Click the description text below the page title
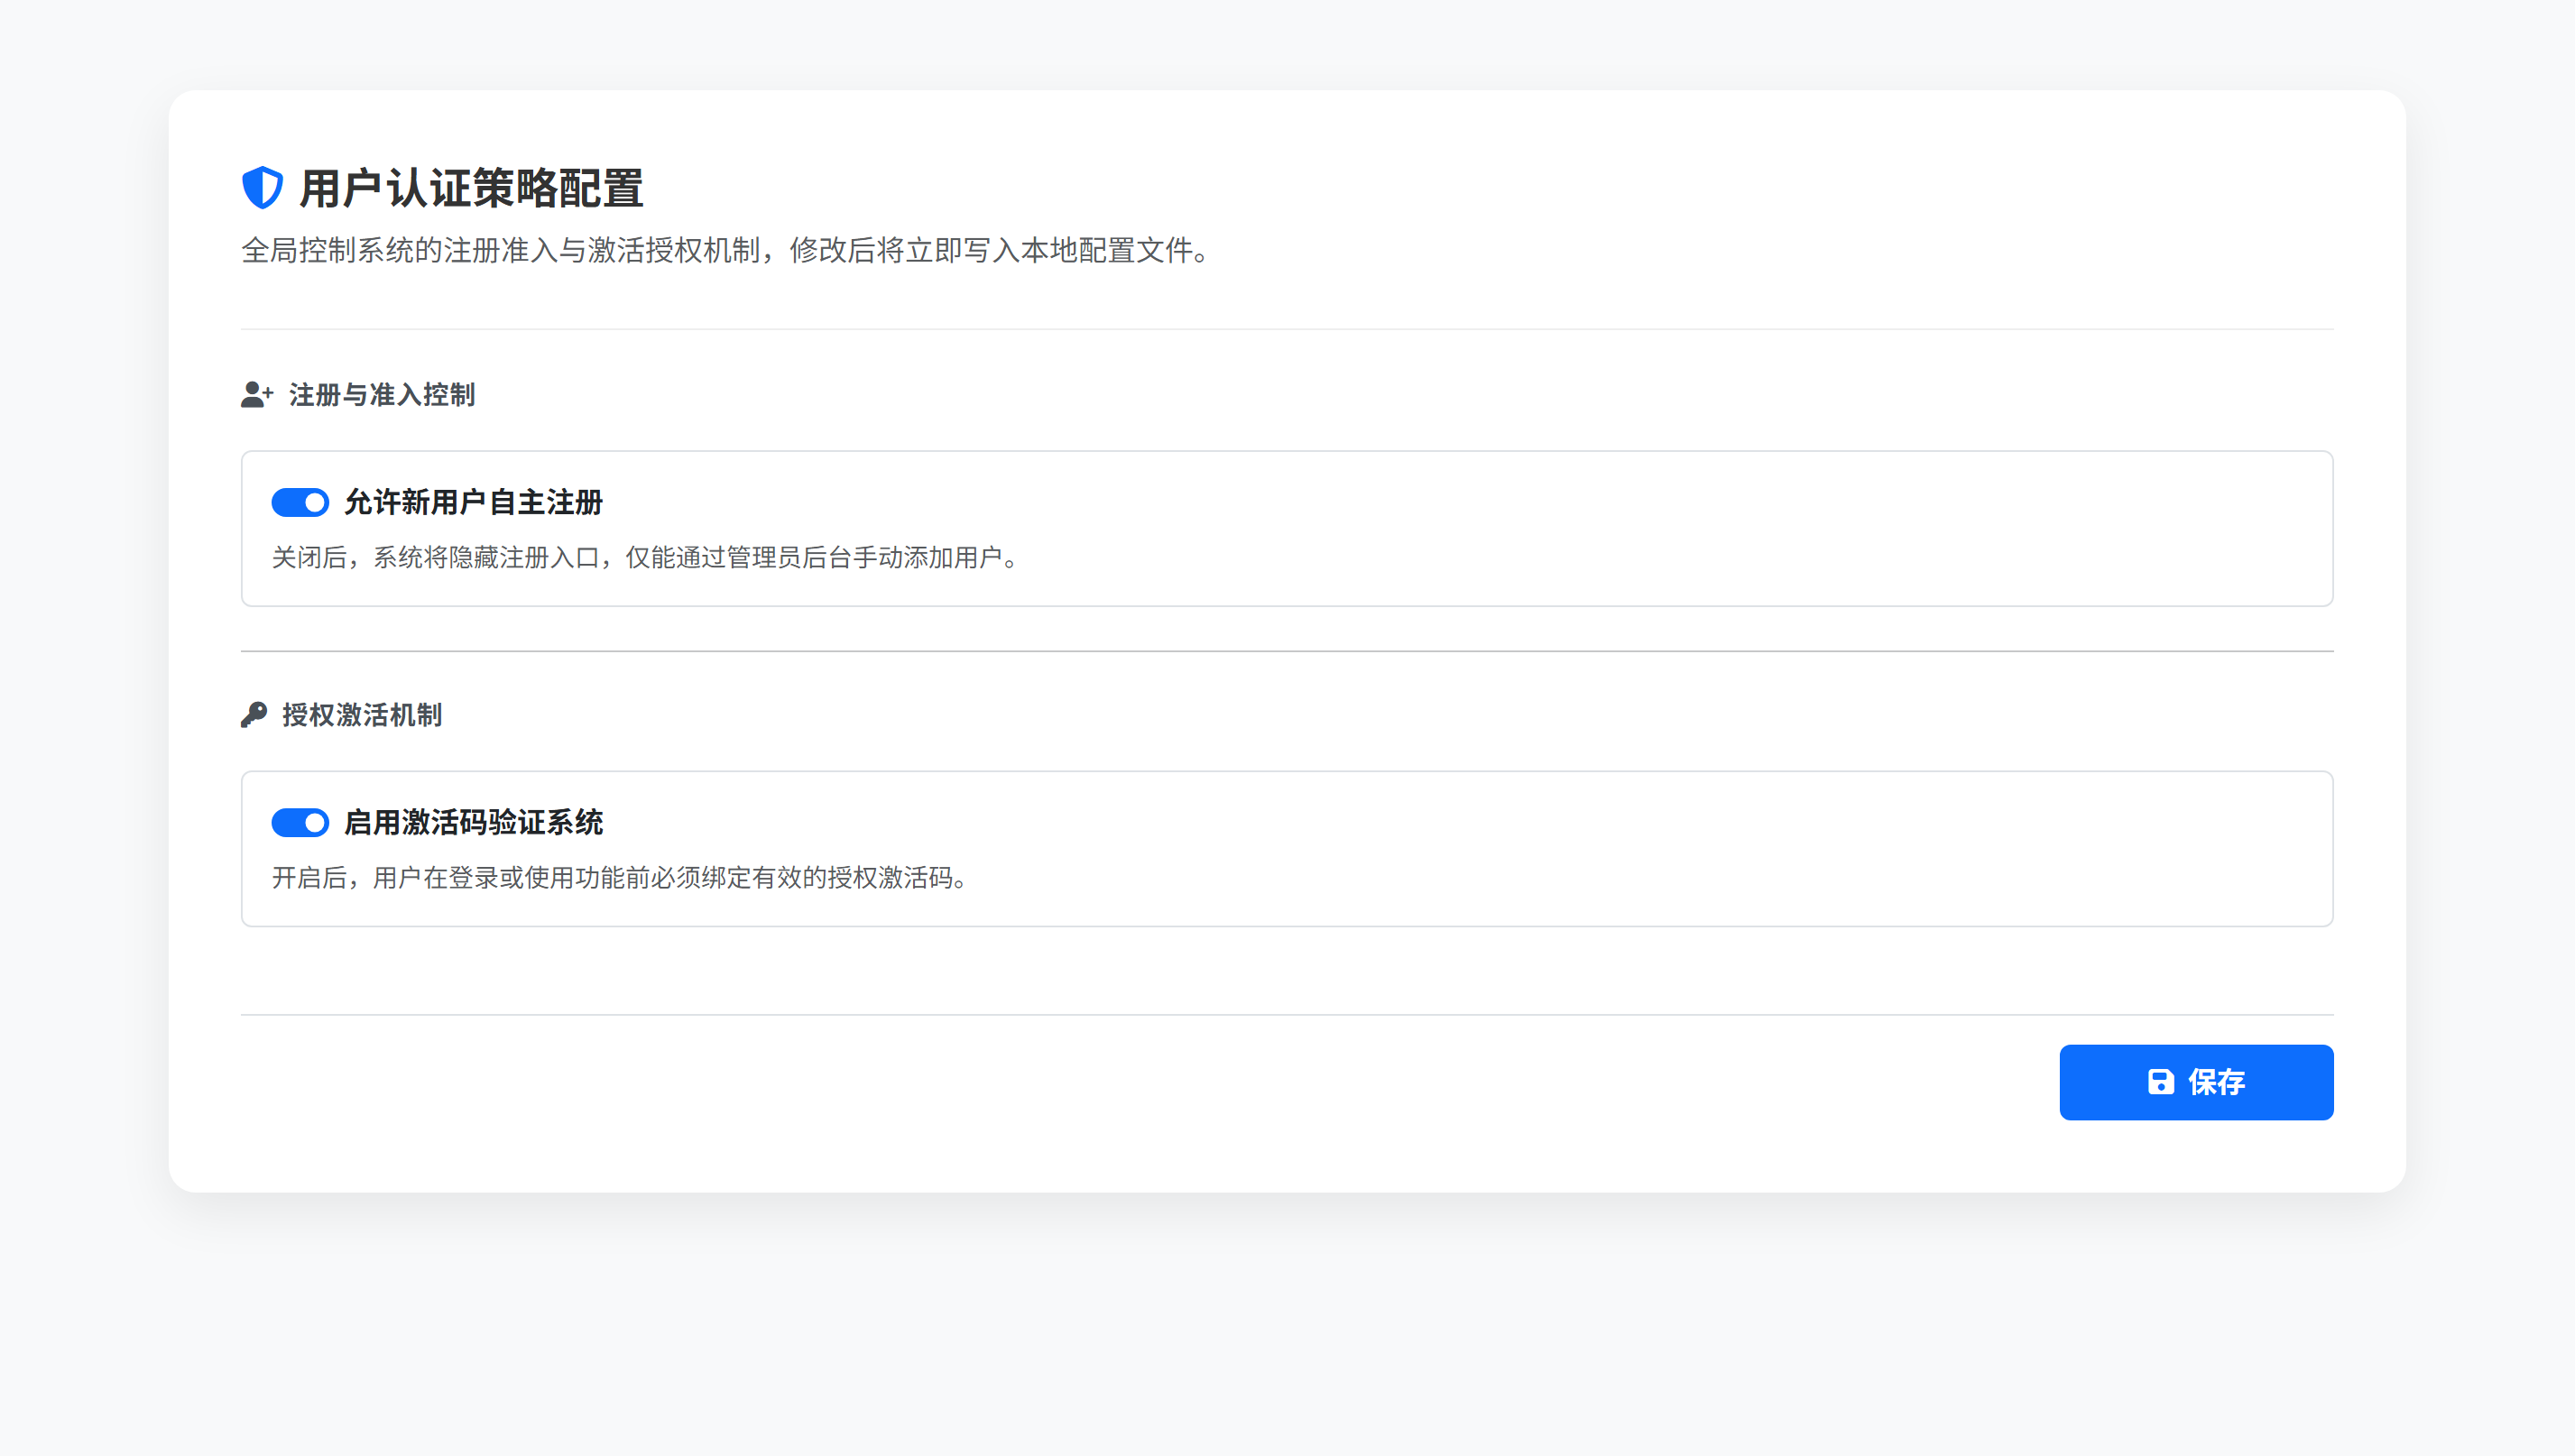The image size is (2575, 1456). pos(724,252)
